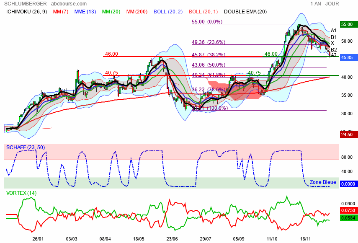This screenshot has width=358, height=243.
Task: Click the 08/04 date label
Action: [105, 239]
